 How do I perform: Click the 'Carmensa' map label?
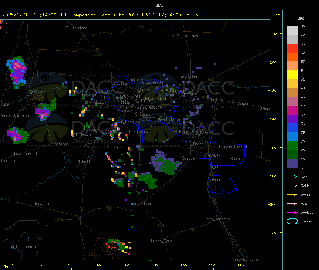[x=217, y=180]
